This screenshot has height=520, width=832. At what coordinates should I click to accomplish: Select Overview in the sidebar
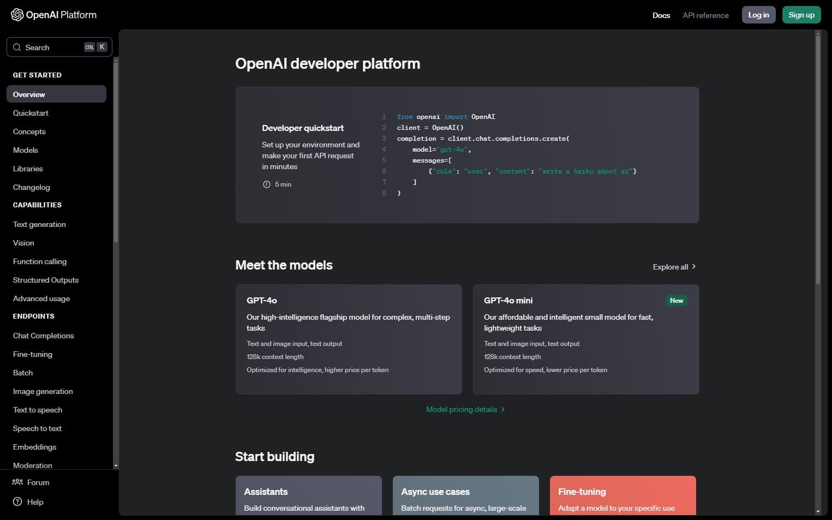point(56,94)
